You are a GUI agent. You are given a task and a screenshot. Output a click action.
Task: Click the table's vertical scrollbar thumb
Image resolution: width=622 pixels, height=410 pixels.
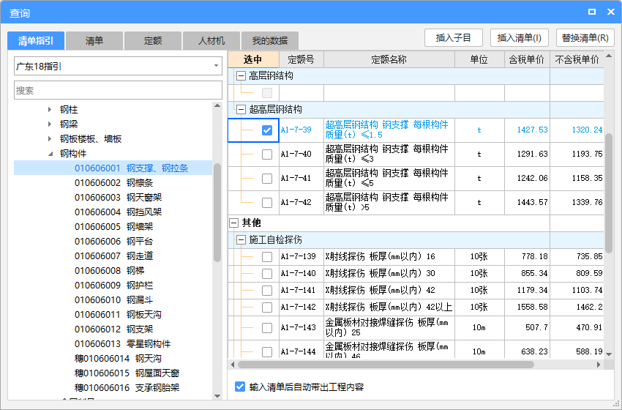609,193
